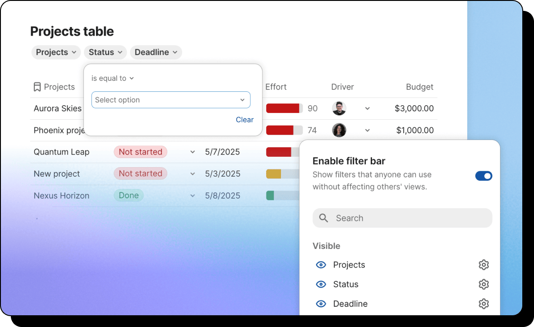This screenshot has width=534, height=327.
Task: Click Not started badge on New project
Action: [140, 173]
